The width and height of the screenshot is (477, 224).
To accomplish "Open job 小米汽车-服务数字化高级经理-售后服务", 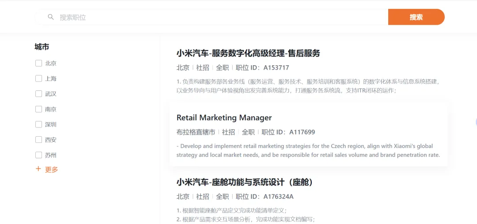I will point(248,53).
